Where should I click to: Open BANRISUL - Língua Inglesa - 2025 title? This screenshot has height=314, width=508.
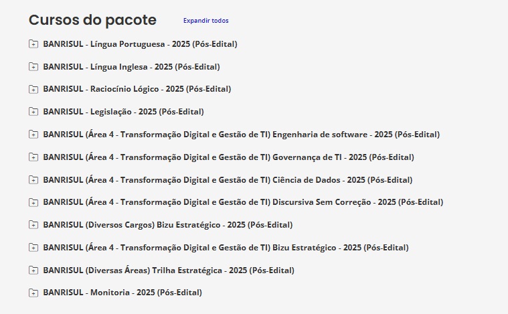pos(131,67)
